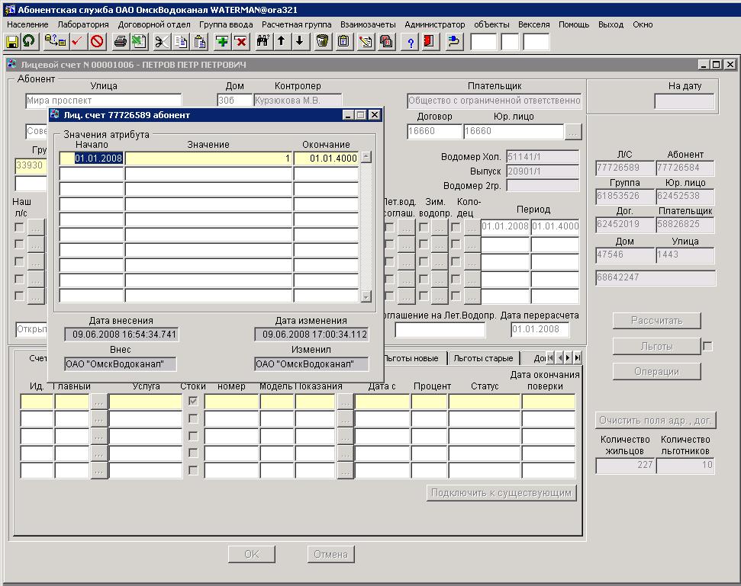Click the Save diskette toolbar icon
Image resolution: width=741 pixels, height=586 pixels.
click(12, 42)
